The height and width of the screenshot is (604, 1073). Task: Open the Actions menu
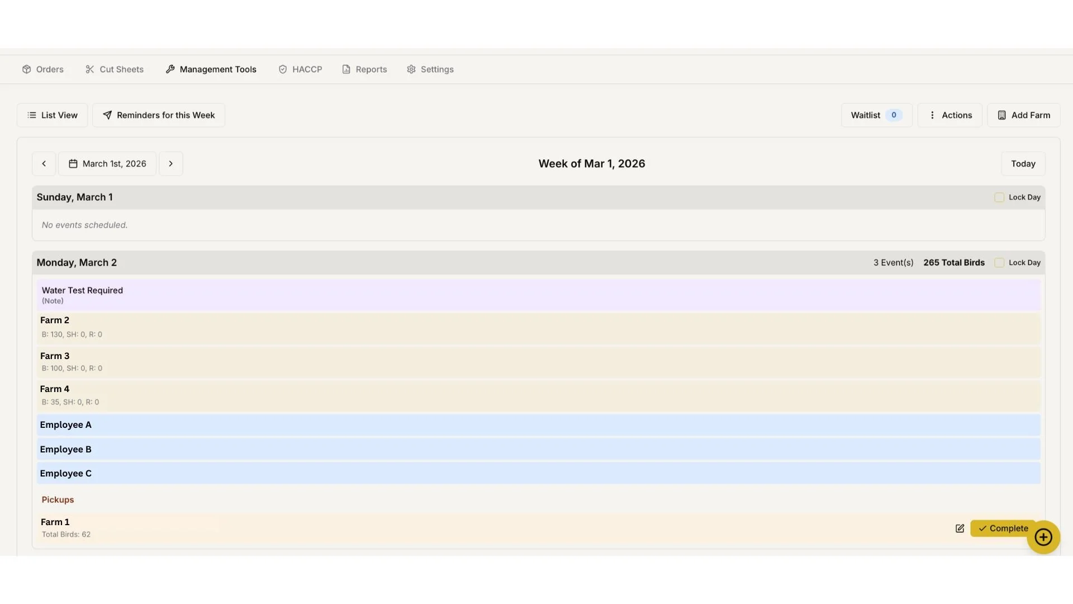950,115
